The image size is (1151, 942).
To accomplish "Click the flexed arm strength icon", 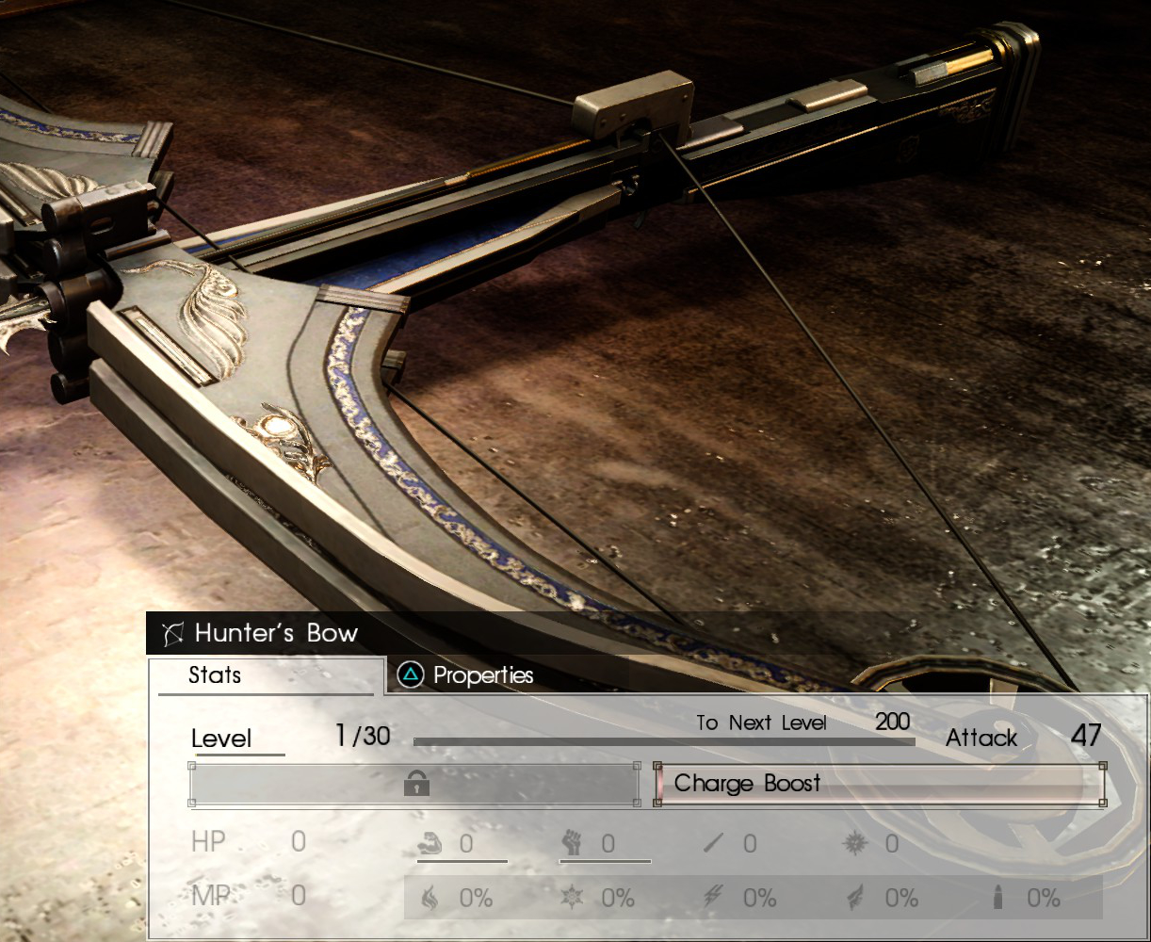I will [430, 844].
